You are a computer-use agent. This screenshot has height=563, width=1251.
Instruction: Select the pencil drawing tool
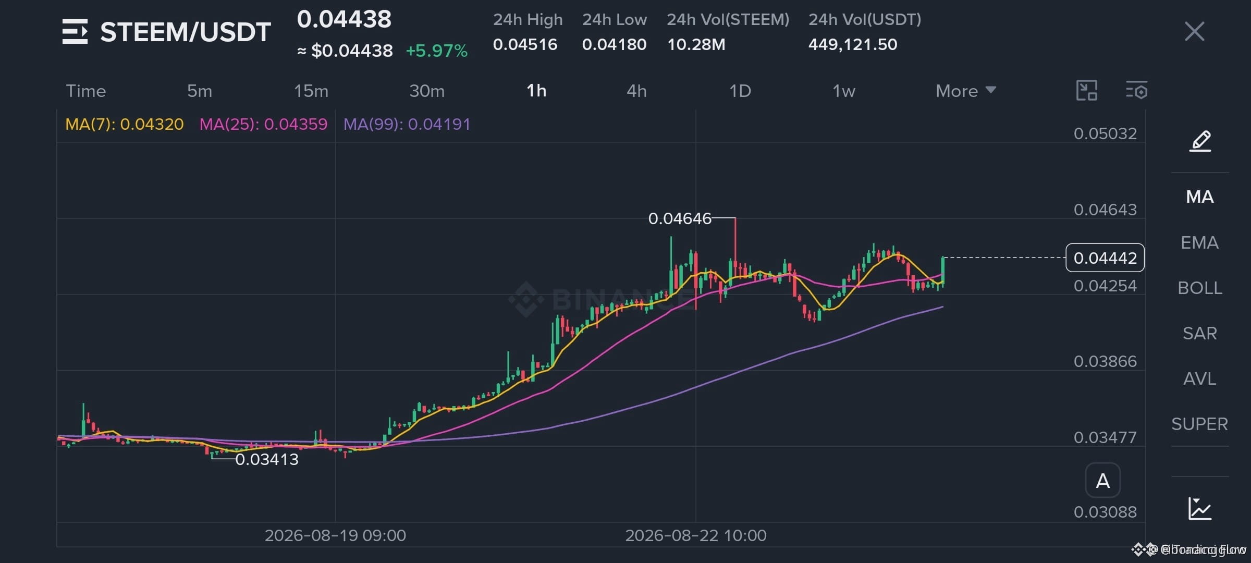point(1200,141)
